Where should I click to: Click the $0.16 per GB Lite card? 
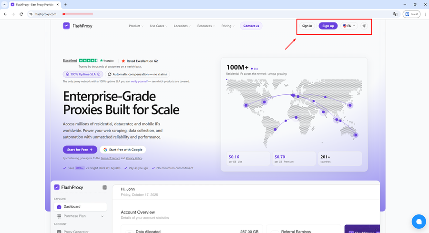coord(248,159)
